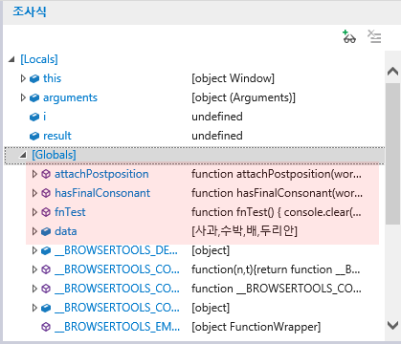Click the [object (Arguments)] value
Screen dimensions: 401x344
tap(243, 97)
